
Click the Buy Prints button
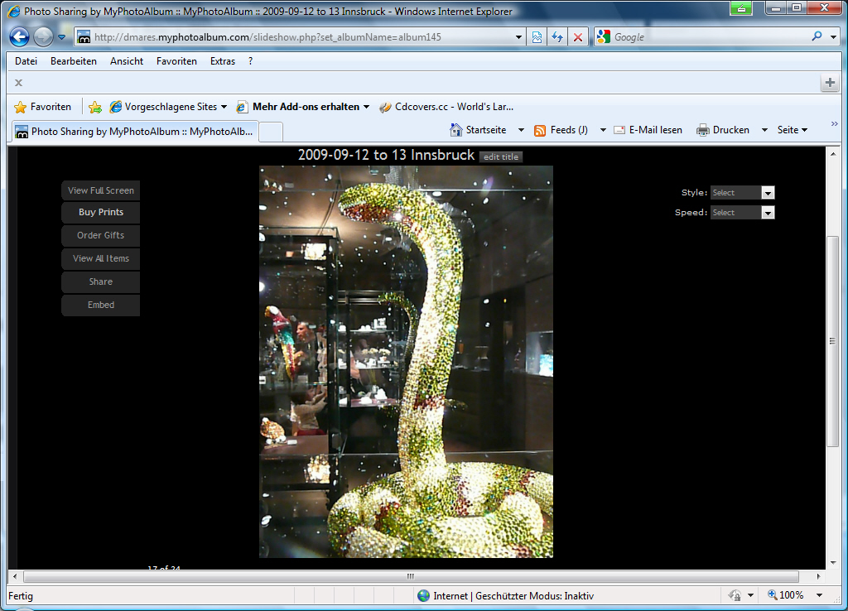pyautogui.click(x=101, y=213)
